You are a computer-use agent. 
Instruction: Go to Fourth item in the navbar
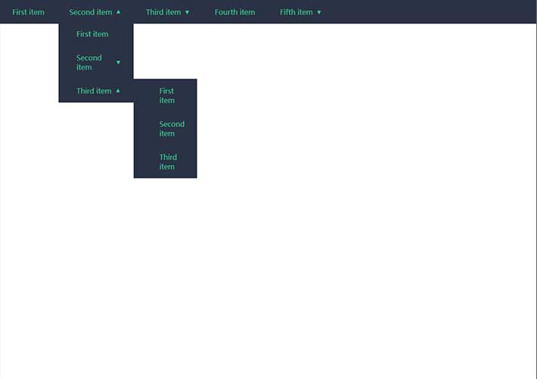point(234,12)
